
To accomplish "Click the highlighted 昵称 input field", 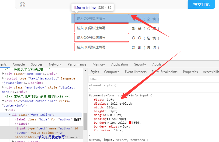I will [x=102, y=18].
